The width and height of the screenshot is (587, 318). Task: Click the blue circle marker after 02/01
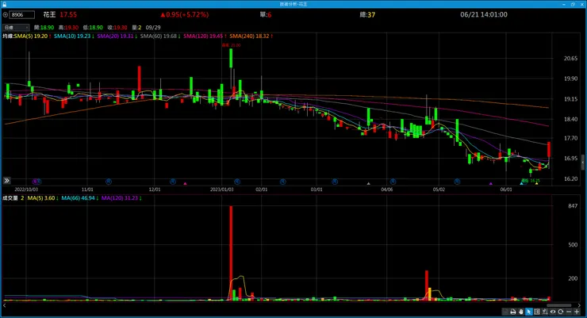282,182
